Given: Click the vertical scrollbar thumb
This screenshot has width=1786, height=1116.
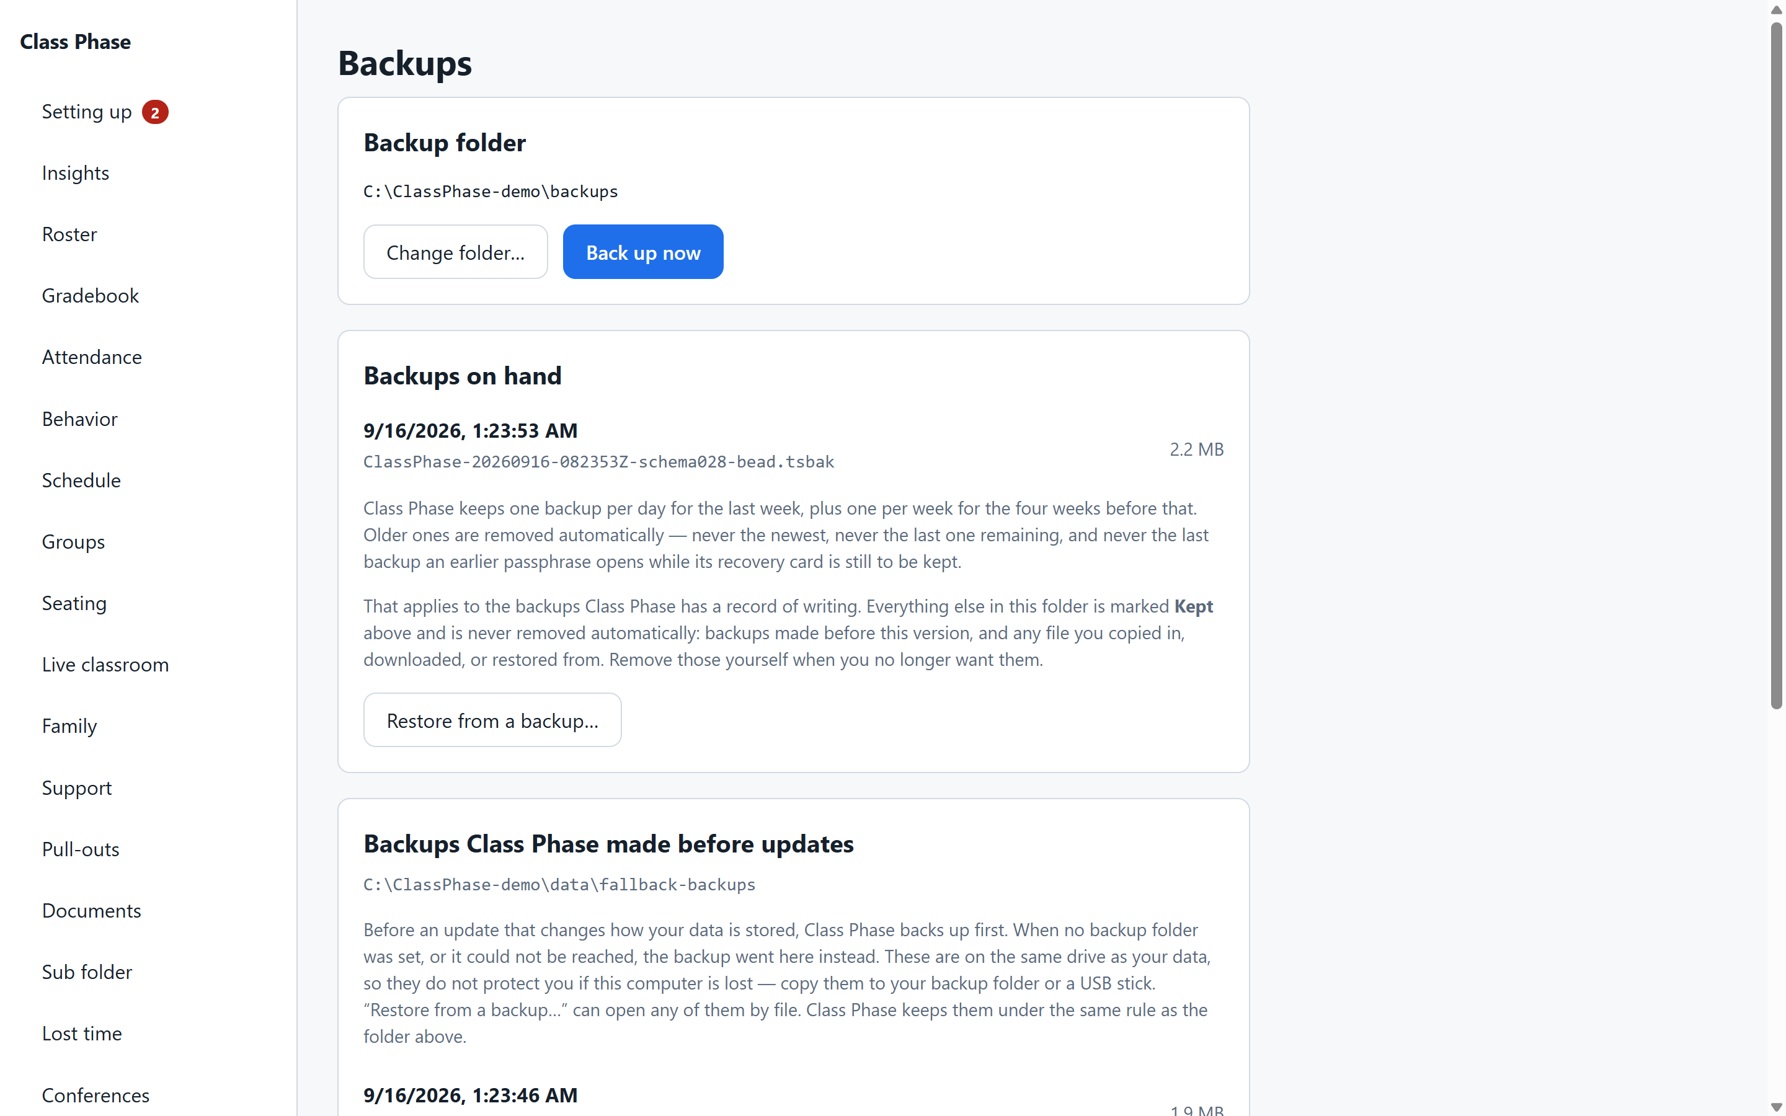Looking at the screenshot, I should point(1777,365).
